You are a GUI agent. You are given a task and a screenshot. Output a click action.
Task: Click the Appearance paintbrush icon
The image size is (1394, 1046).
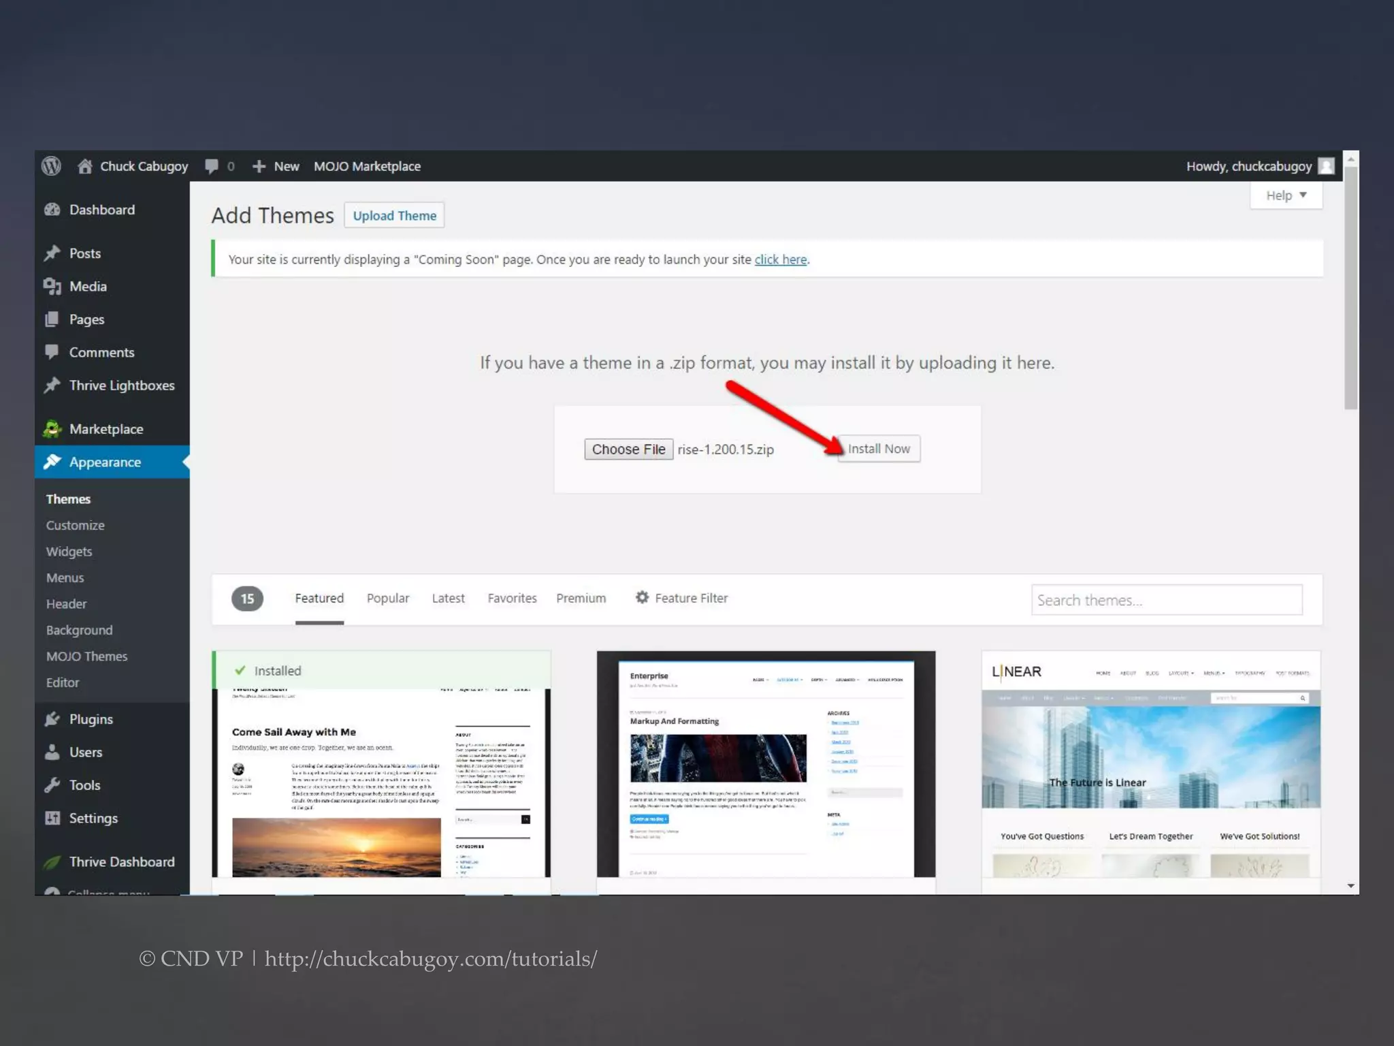(x=52, y=462)
